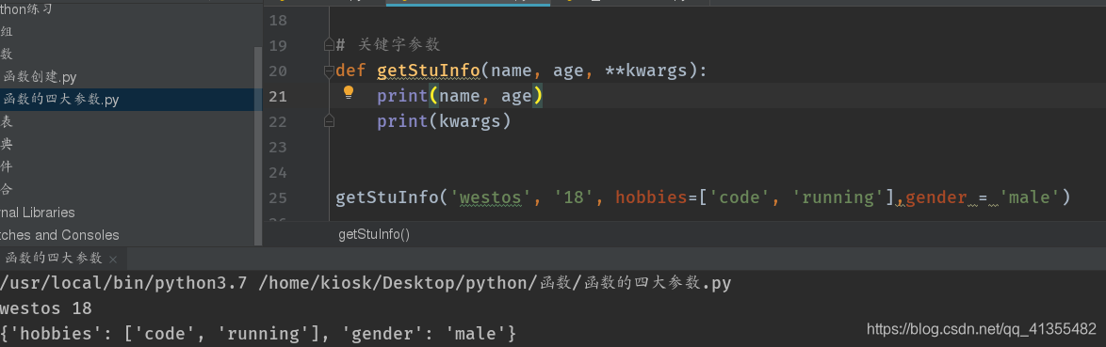Select the folder ending in 典 in project tree
Image resolution: width=1106 pixels, height=347 pixels.
coord(7,144)
